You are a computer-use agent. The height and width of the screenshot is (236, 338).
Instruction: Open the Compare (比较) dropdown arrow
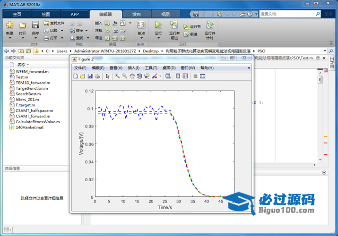pyautogui.click(x=62, y=31)
